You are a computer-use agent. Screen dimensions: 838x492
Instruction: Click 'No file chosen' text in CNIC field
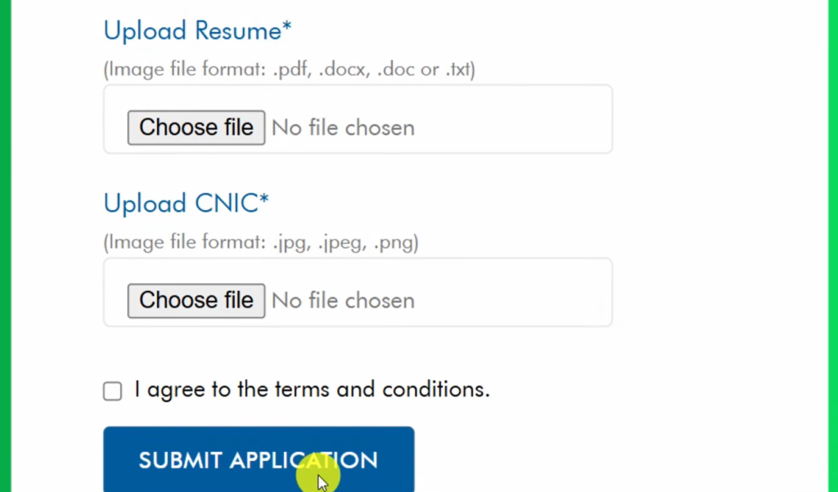[343, 301]
